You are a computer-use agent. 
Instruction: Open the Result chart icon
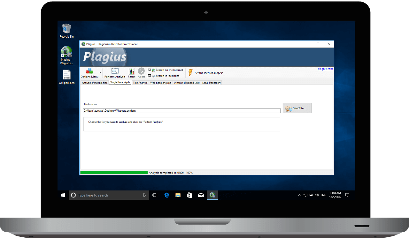(x=132, y=73)
